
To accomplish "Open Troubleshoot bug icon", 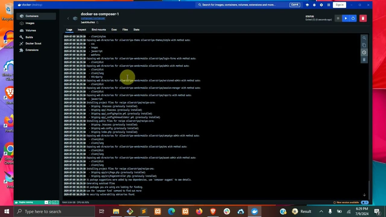I will (314, 5).
